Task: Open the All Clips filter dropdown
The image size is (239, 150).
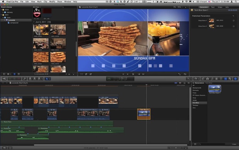Action: pos(37,7)
